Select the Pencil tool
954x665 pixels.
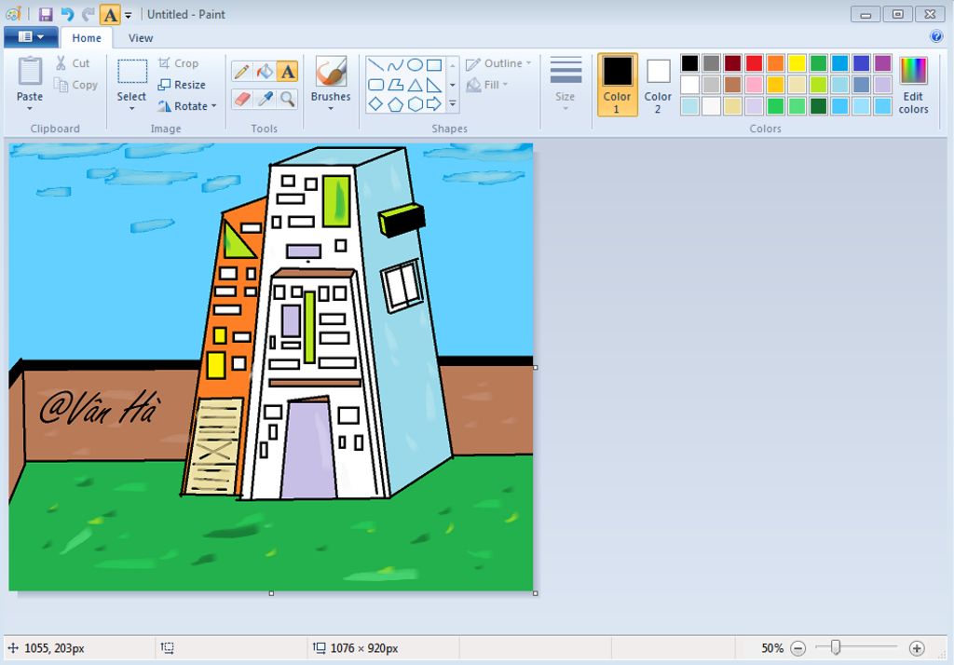click(241, 72)
